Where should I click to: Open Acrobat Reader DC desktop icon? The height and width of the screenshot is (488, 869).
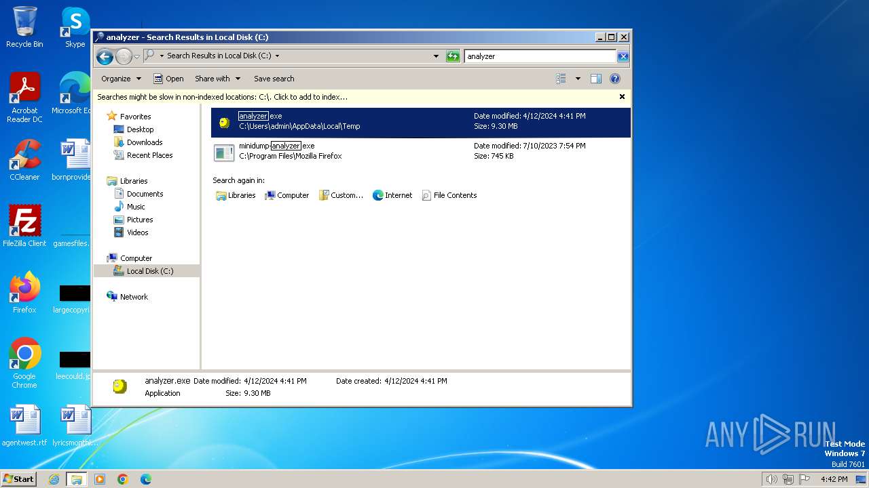[24, 98]
